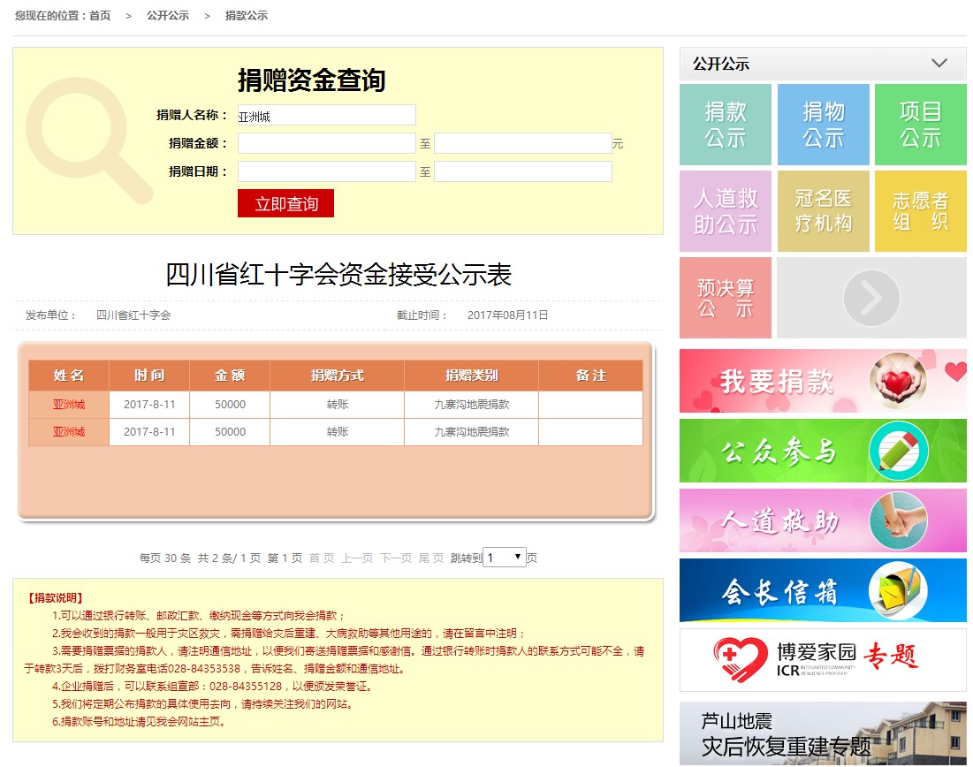Go to 首页 in breadcrumb
The height and width of the screenshot is (767, 973).
click(100, 16)
